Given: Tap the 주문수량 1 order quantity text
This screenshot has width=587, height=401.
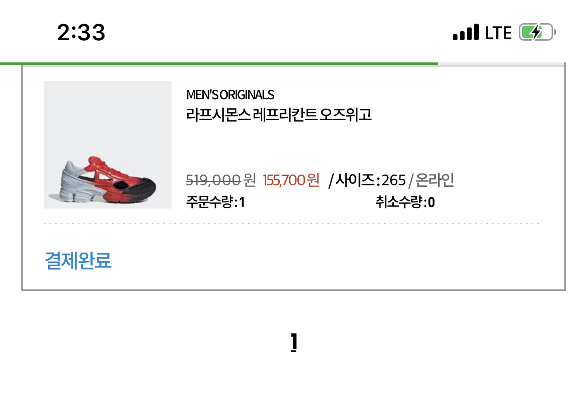Looking at the screenshot, I should click(x=216, y=203).
